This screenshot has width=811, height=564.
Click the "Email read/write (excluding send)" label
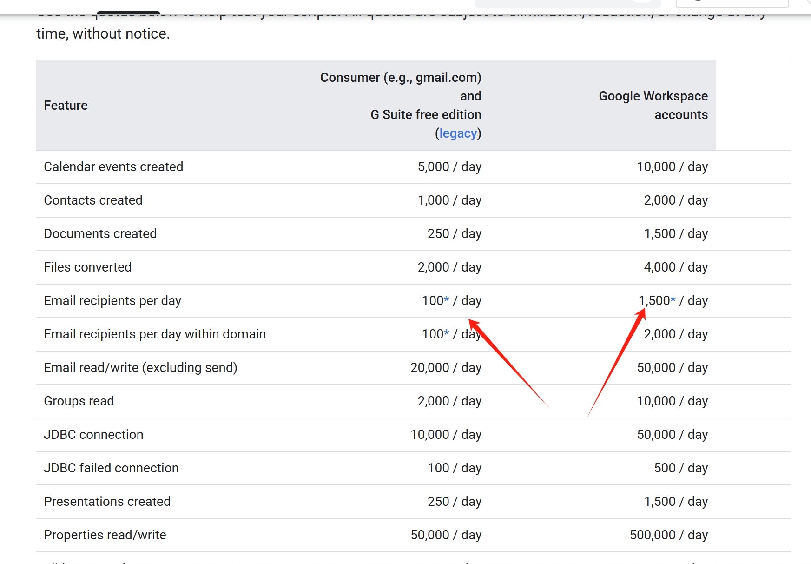tap(140, 368)
